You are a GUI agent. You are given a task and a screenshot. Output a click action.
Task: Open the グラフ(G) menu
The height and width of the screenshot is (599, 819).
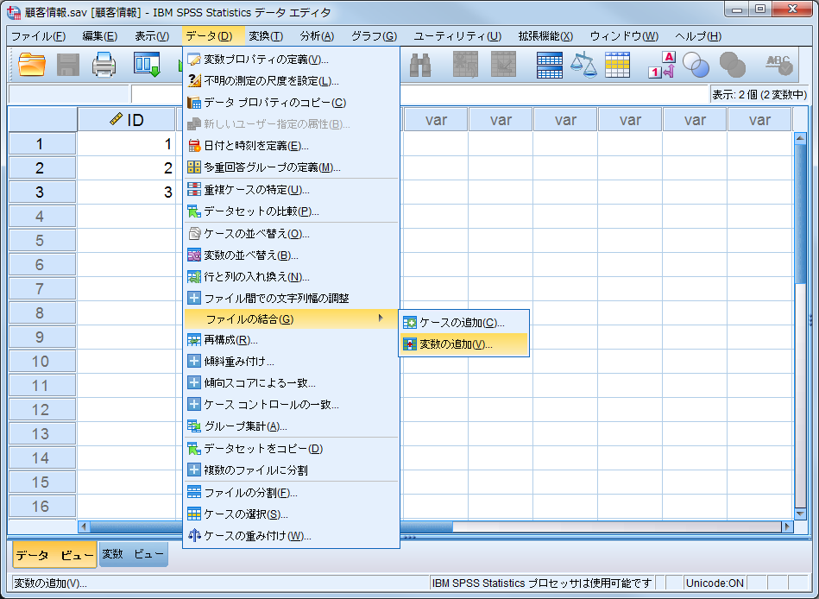click(x=374, y=36)
